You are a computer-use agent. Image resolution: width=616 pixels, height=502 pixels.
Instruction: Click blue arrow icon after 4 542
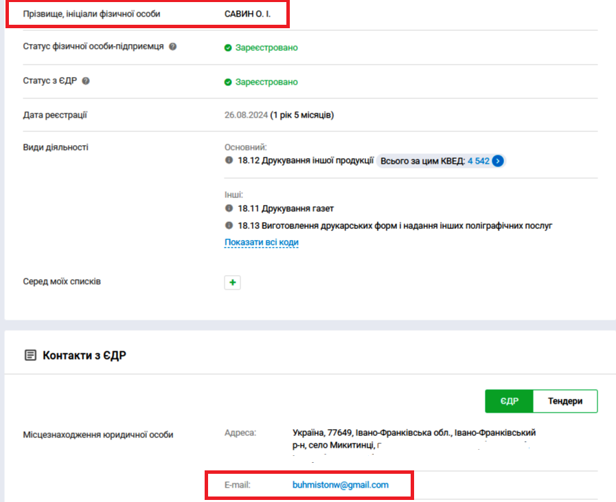(499, 161)
